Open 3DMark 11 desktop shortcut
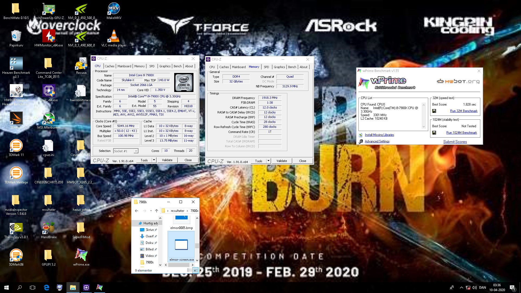The width and height of the screenshot is (521, 293). click(x=16, y=148)
